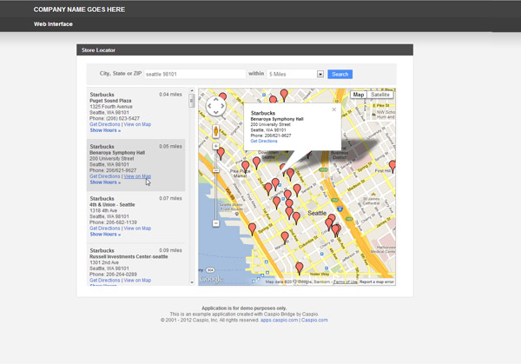Switch to Map view tab
The image size is (521, 364).
point(359,95)
